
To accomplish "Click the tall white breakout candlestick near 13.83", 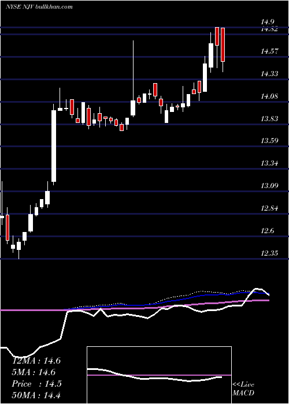I will 54,146.
